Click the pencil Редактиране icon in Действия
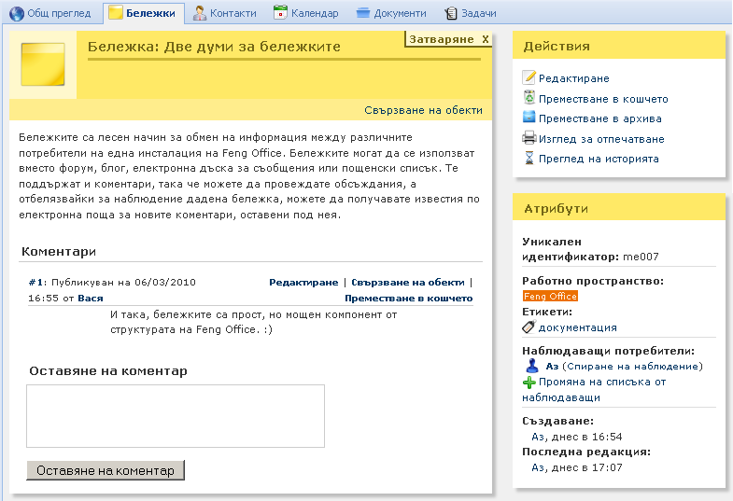The height and width of the screenshot is (501, 733). coord(529,78)
